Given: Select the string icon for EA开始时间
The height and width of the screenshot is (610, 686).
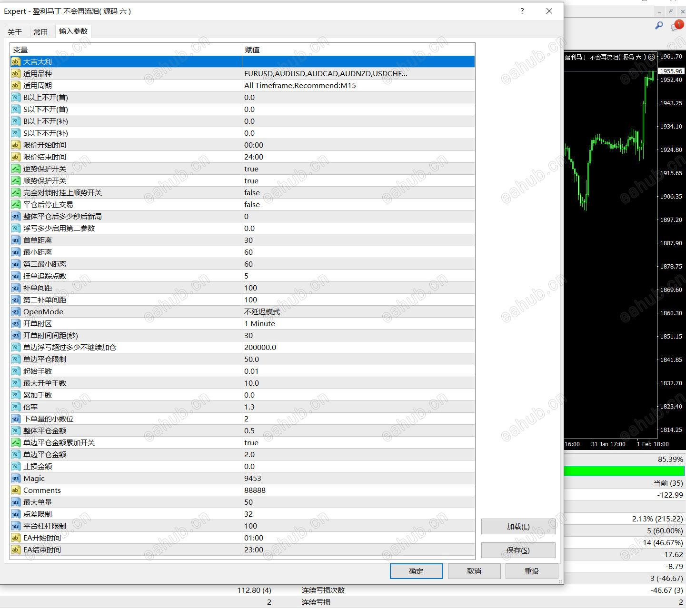Looking at the screenshot, I should (x=16, y=538).
